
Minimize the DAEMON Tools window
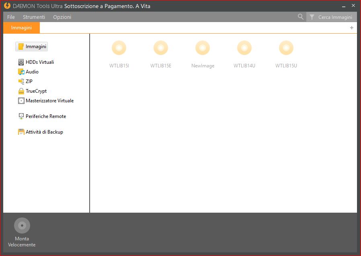pos(344,6)
